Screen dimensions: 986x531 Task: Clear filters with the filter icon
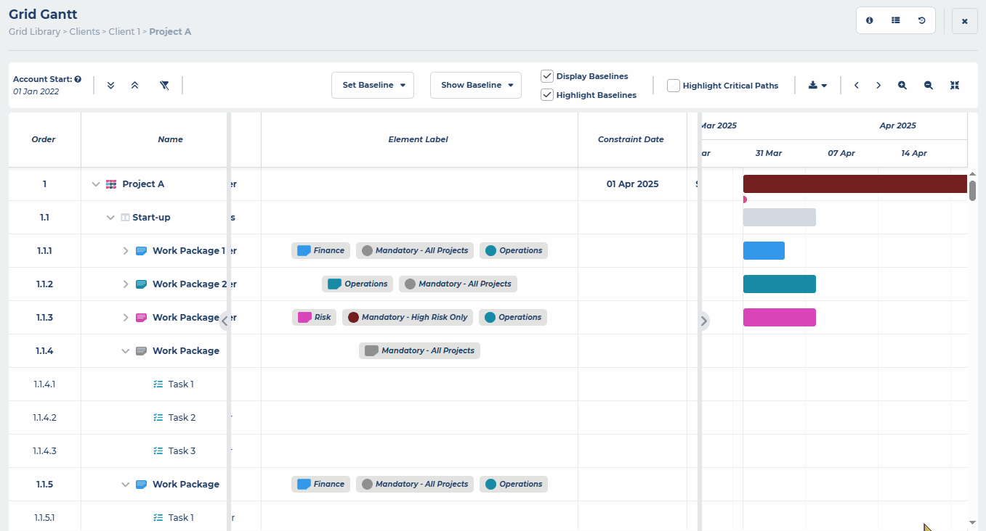click(x=165, y=85)
